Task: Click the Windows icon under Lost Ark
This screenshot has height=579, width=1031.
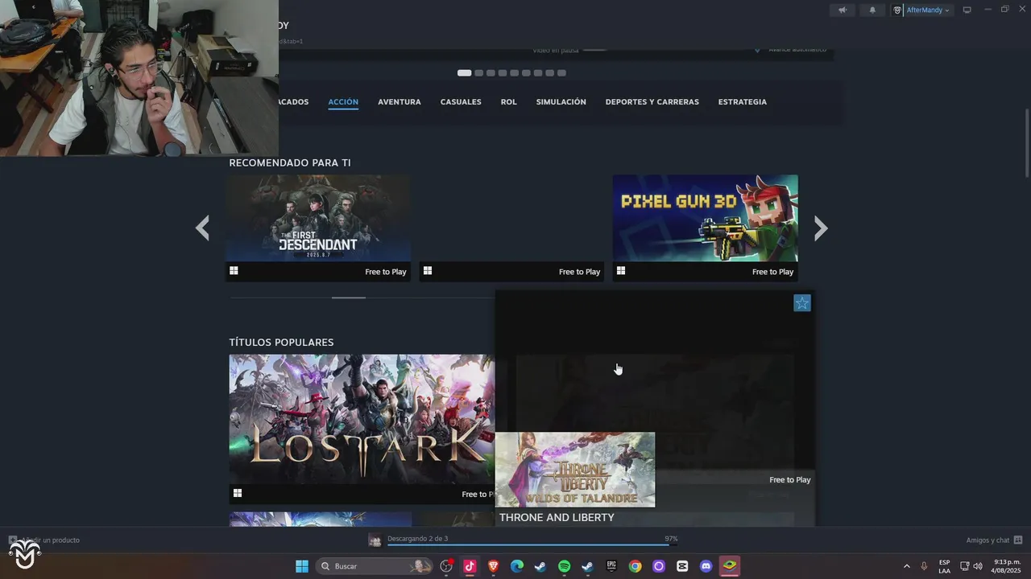Action: pyautogui.click(x=237, y=493)
